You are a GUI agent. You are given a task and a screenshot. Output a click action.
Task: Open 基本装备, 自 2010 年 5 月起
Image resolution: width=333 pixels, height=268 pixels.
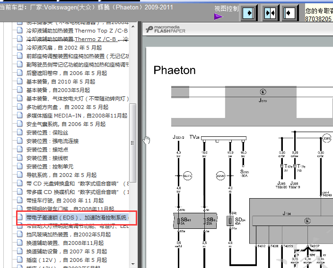[61, 82]
